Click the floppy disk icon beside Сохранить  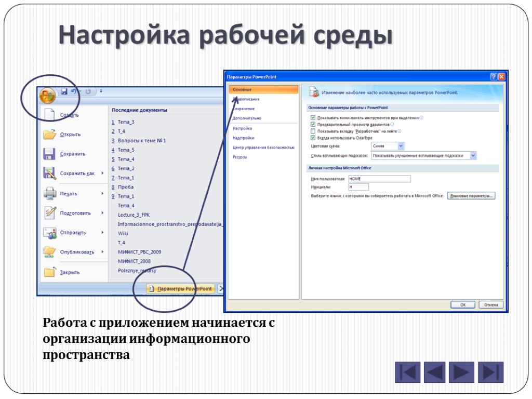click(x=49, y=154)
